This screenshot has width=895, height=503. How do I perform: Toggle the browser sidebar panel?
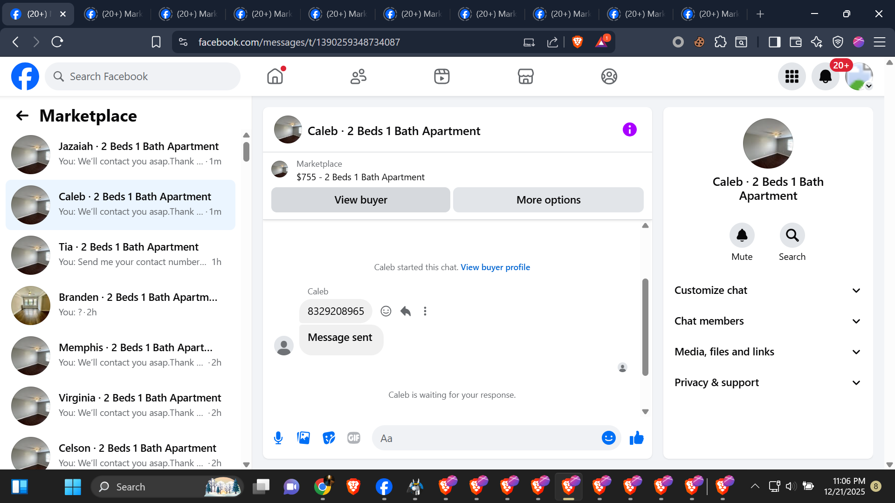[775, 42]
